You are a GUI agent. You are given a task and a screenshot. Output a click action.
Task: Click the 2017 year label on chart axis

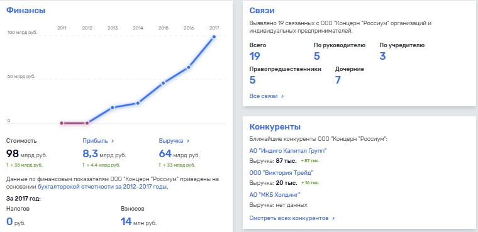[214, 28]
